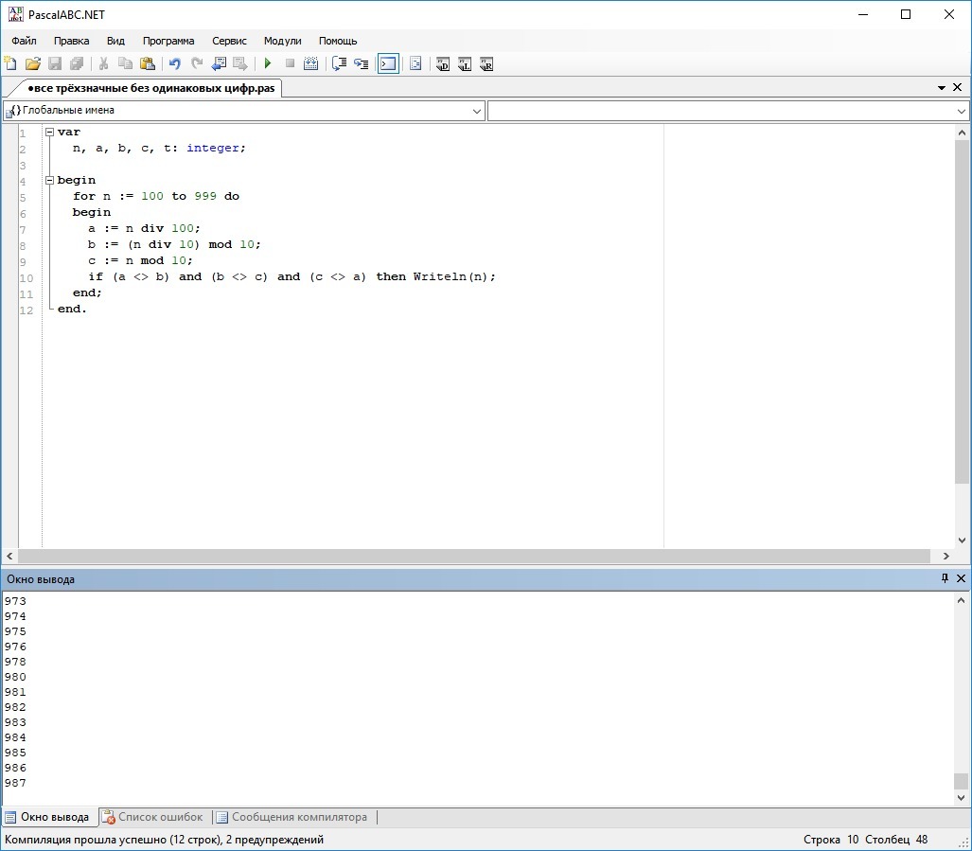Switch to the Окно вывода bottom tab
972x851 pixels.
47,817
